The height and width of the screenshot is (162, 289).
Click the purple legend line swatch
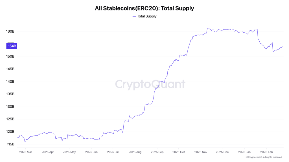click(x=134, y=16)
